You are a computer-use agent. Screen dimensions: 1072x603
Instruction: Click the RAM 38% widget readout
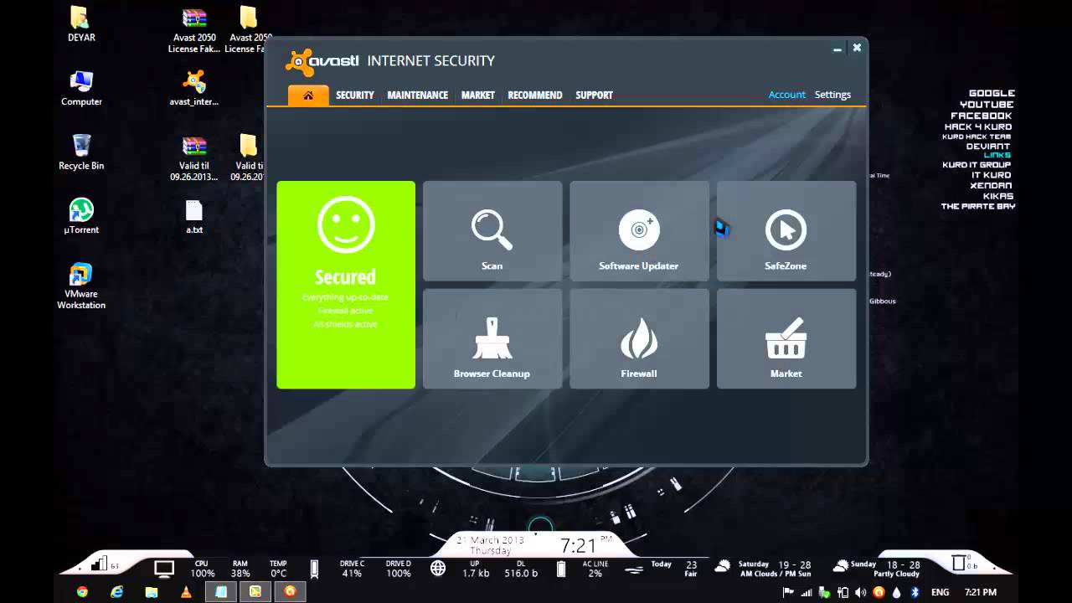(240, 569)
